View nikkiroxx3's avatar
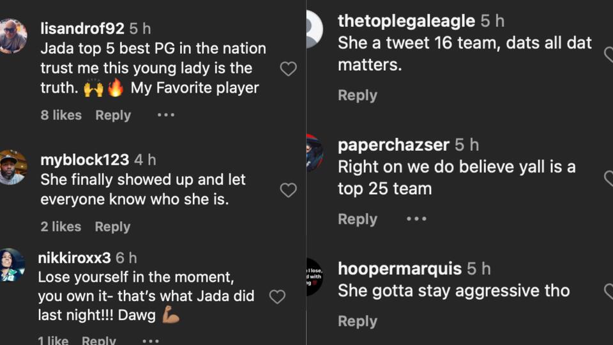 click(13, 265)
